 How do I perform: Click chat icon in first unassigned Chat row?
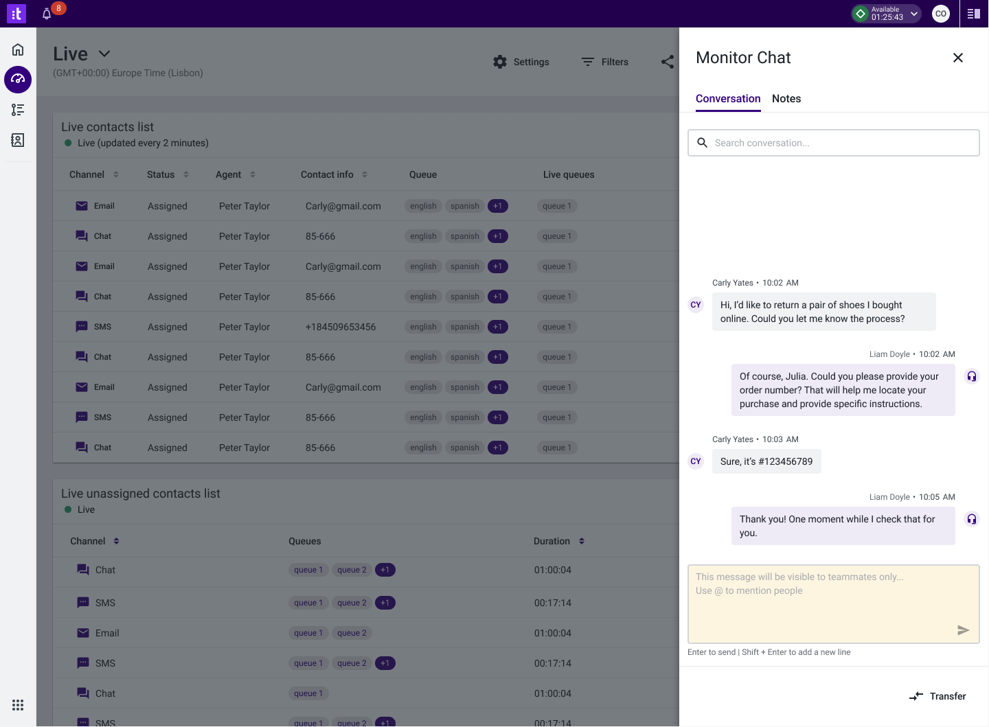tap(83, 570)
